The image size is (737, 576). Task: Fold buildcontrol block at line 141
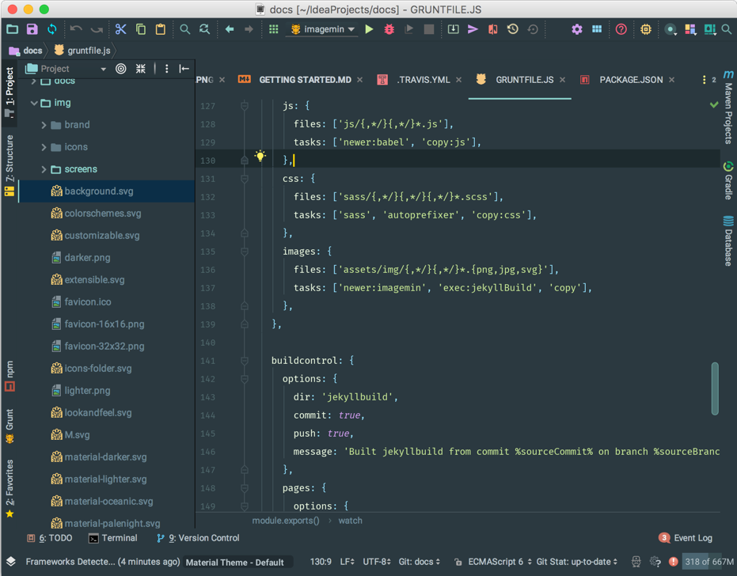click(x=245, y=361)
